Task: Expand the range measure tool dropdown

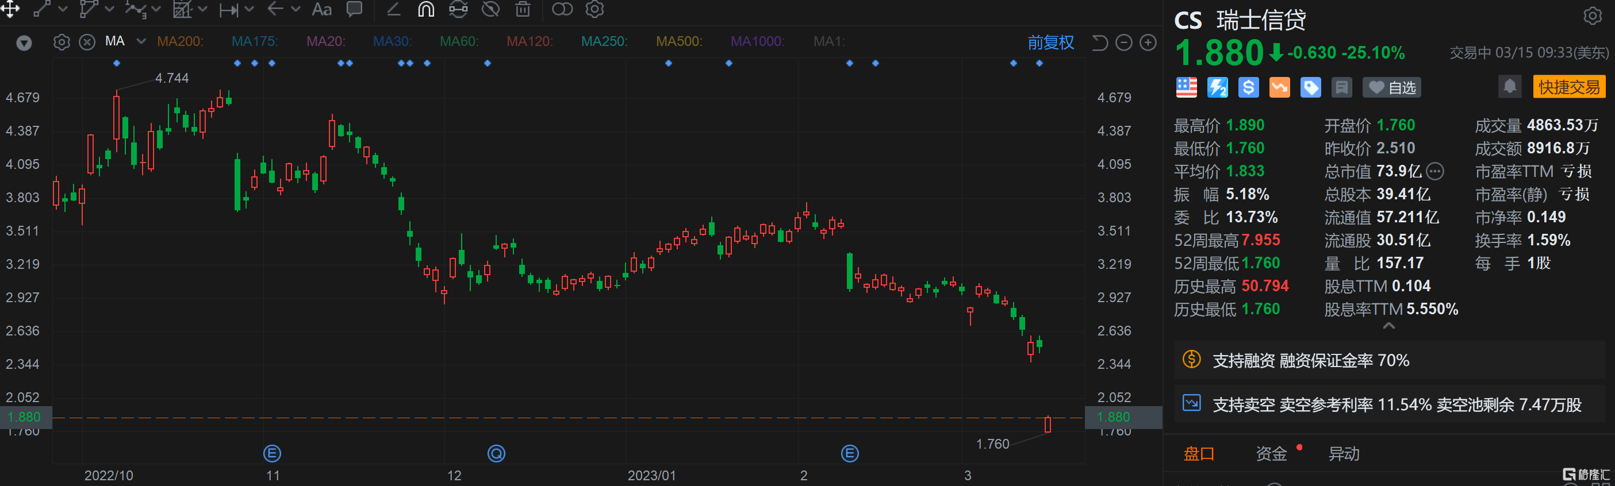Action: (250, 9)
